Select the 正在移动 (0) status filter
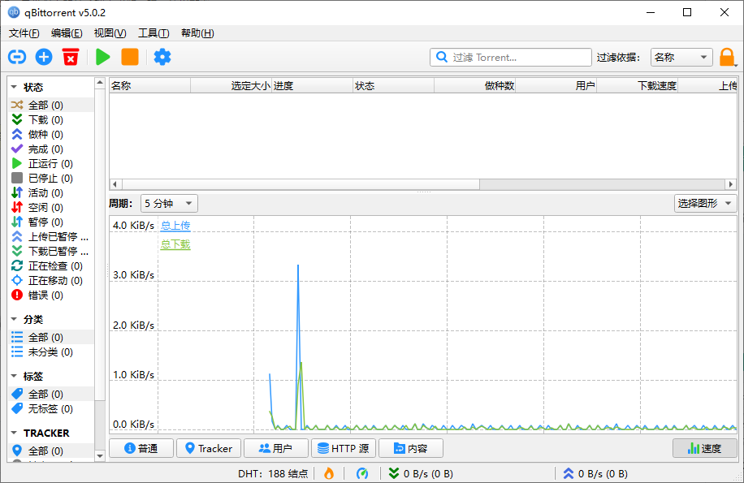Image resolution: width=744 pixels, height=483 pixels. 51,281
